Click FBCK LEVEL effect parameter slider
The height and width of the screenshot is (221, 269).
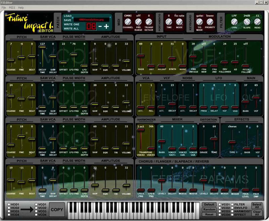click(x=245, y=190)
